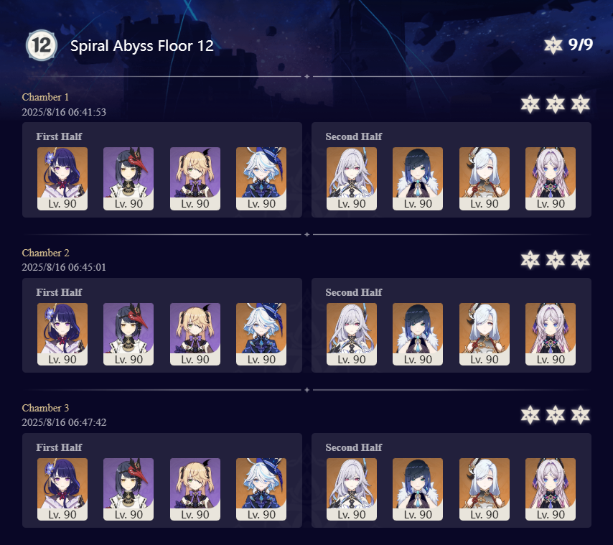Click the Spiral Abyss Floor 12 title

click(142, 46)
